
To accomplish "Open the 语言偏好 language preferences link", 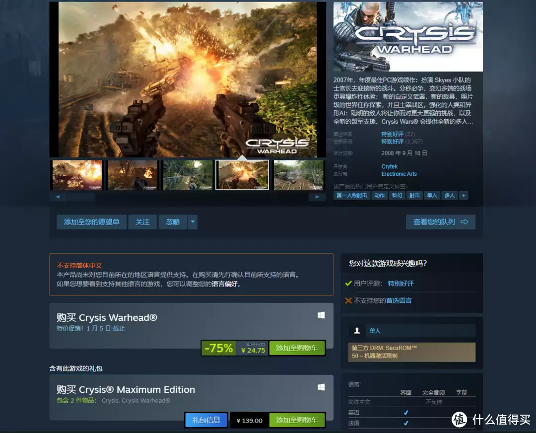I will (x=225, y=284).
